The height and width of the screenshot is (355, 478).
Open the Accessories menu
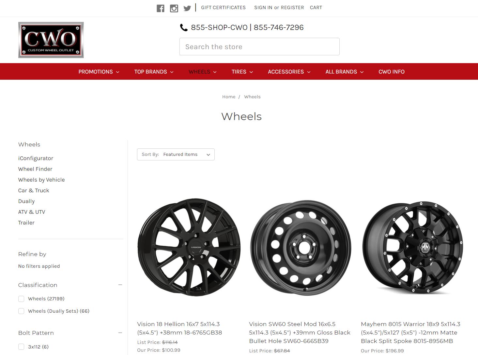coord(289,72)
